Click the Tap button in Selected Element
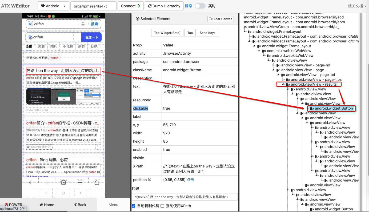The height and width of the screenshot is (212, 369). [x=190, y=33]
